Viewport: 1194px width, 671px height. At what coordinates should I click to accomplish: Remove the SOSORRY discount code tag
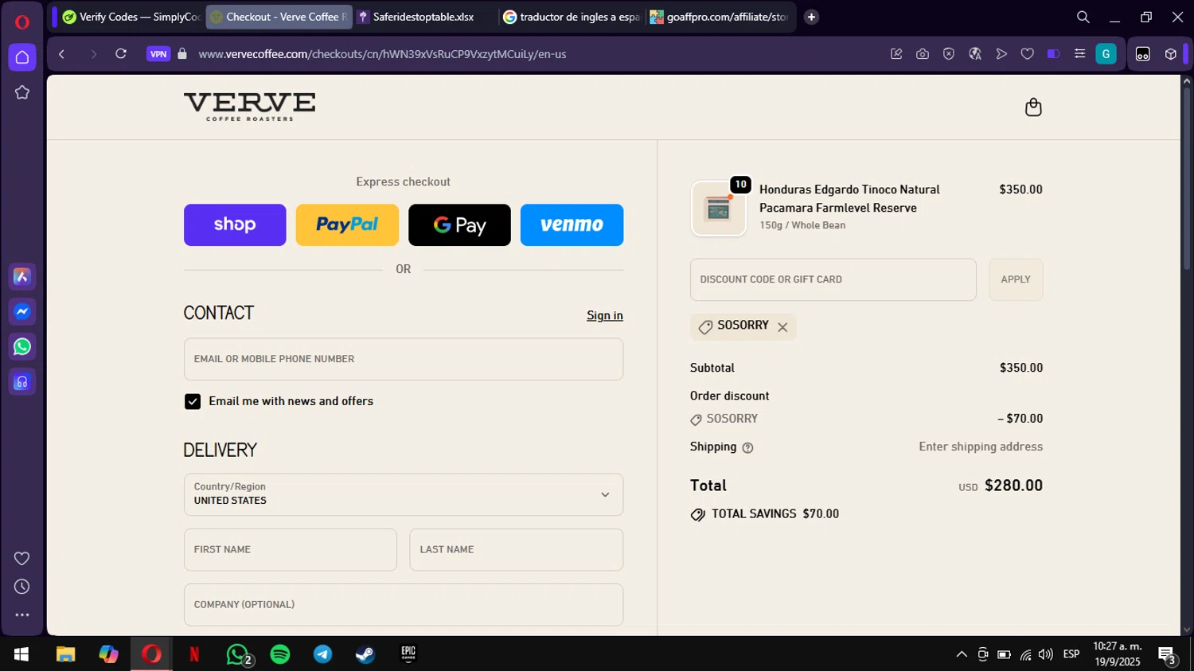782,327
